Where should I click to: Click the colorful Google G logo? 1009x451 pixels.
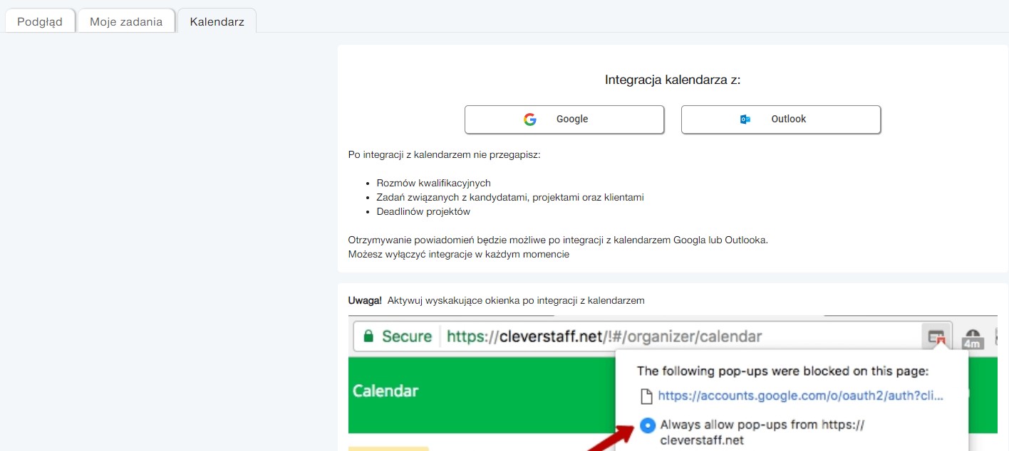pyautogui.click(x=529, y=120)
